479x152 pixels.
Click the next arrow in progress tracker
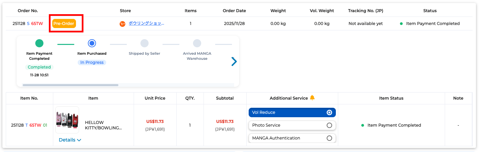click(234, 61)
